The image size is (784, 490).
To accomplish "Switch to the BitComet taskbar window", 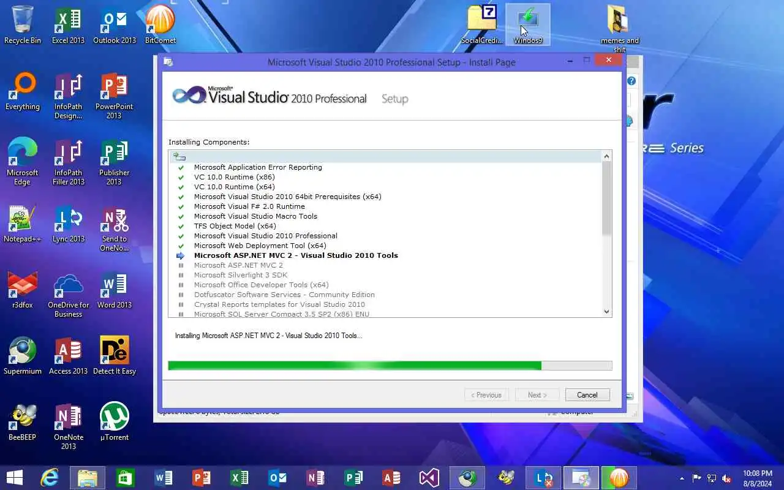I will tap(619, 478).
